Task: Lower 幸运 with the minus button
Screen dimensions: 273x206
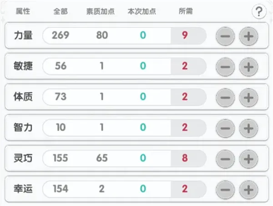Action: click(x=225, y=189)
